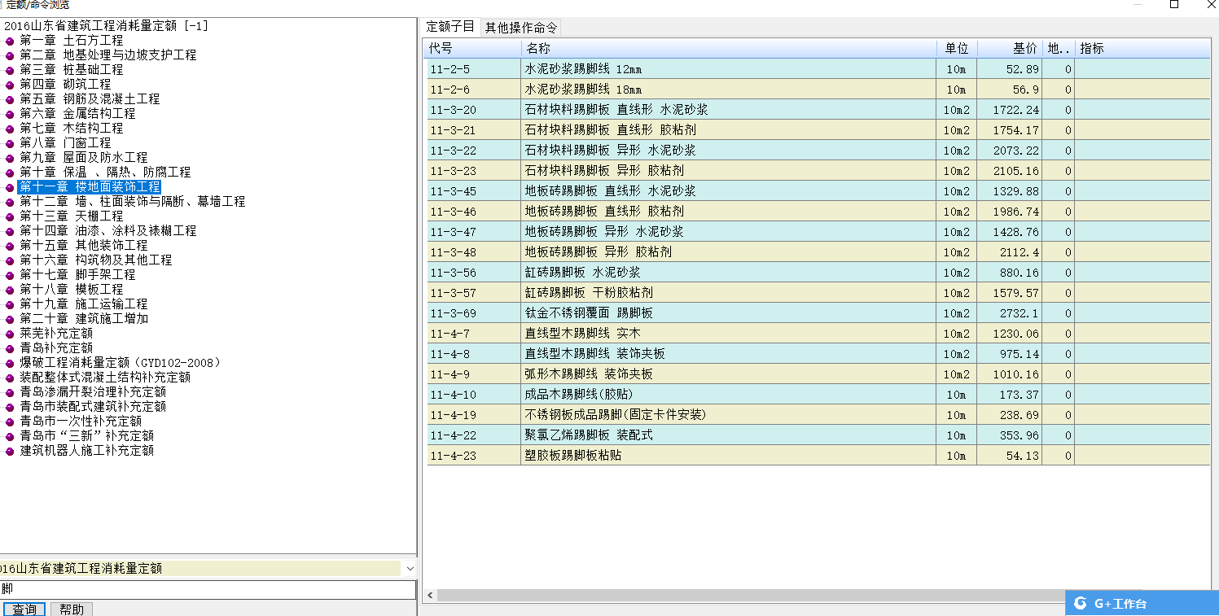Select row 11-3-48 地板砖踢脚板 异形 胶粘剂
Screen dimensions: 1219x616
[818, 252]
